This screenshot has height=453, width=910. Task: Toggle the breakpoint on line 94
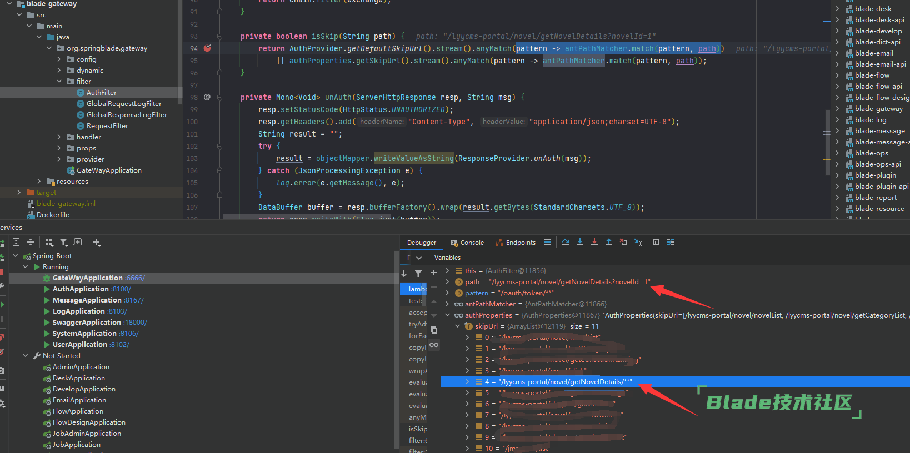click(207, 48)
